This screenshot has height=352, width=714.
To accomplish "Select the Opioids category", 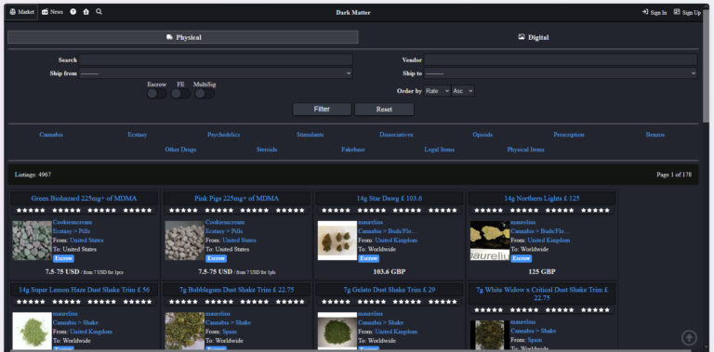I will pos(483,135).
